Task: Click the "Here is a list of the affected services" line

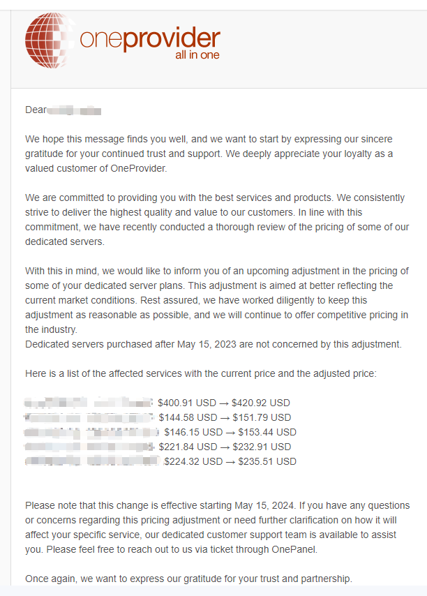Action: pos(200,373)
